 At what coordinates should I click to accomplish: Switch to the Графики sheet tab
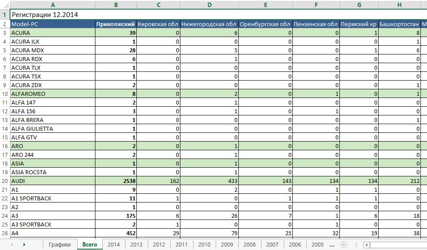point(59,244)
